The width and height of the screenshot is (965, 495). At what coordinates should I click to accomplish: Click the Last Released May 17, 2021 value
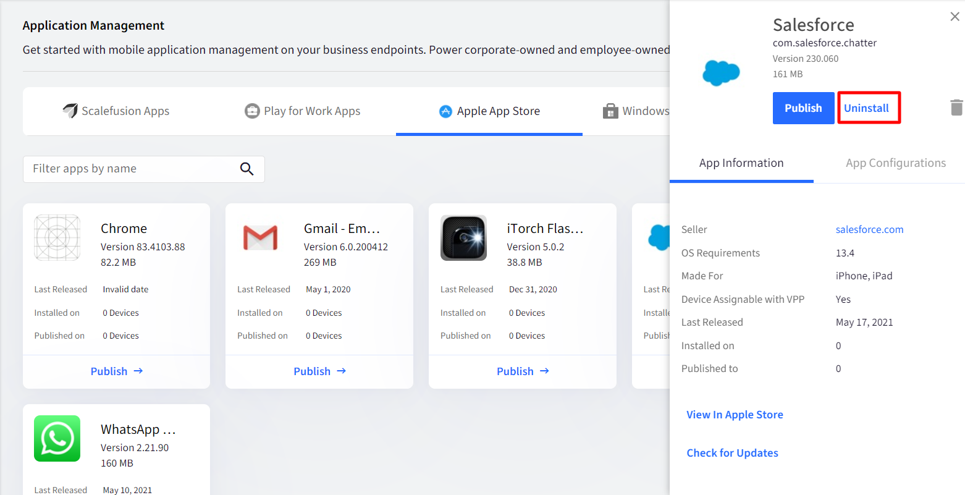coord(864,323)
